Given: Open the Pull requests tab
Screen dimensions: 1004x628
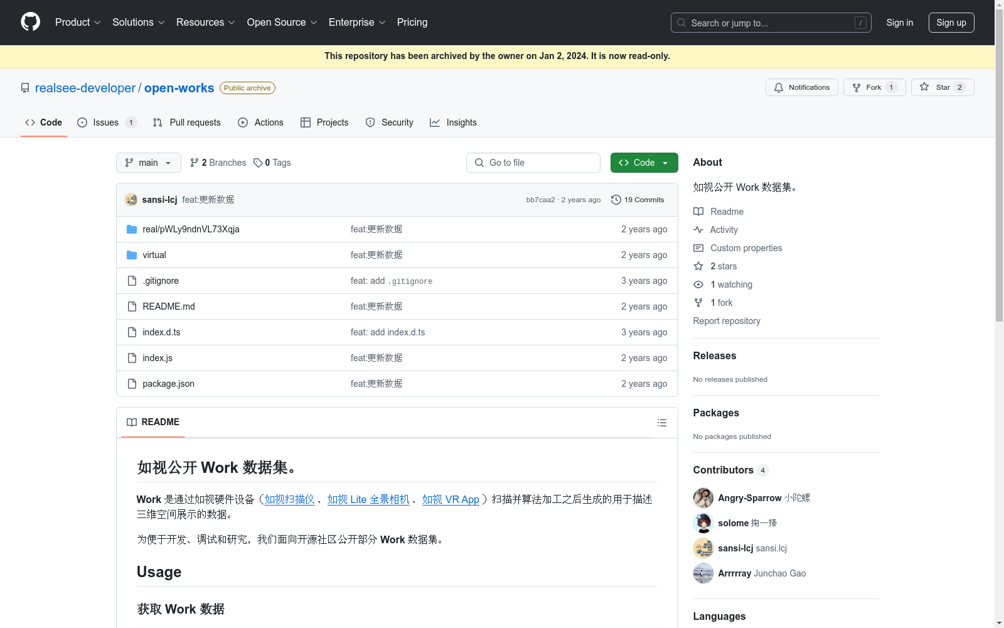Looking at the screenshot, I should point(187,122).
